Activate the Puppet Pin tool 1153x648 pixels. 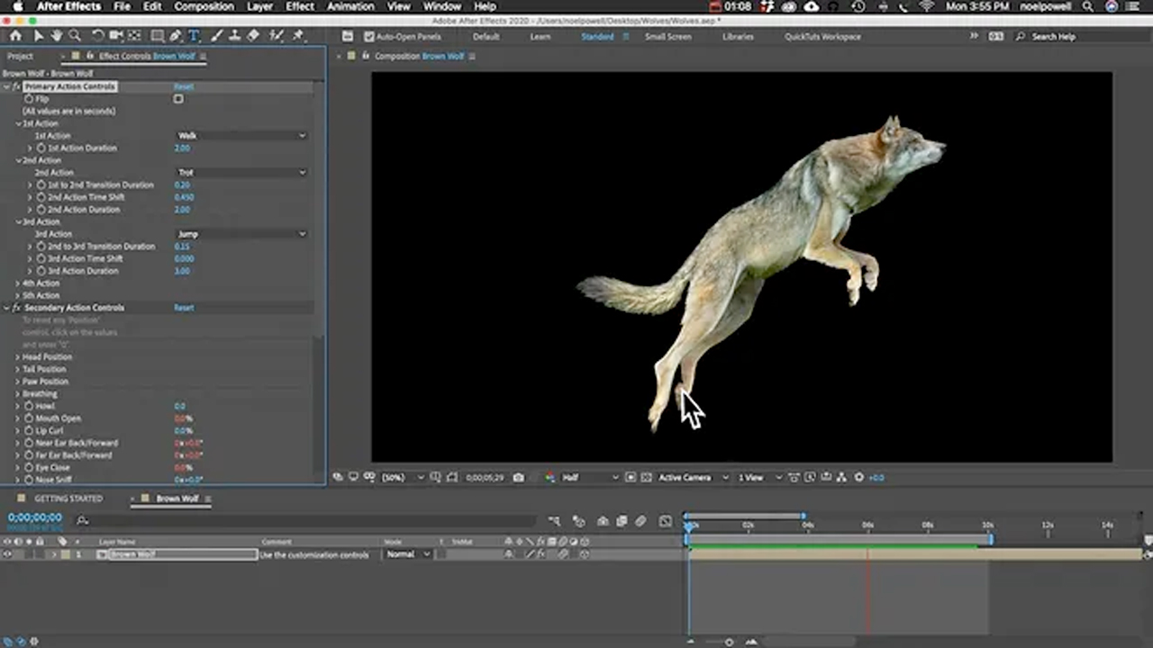tap(298, 36)
